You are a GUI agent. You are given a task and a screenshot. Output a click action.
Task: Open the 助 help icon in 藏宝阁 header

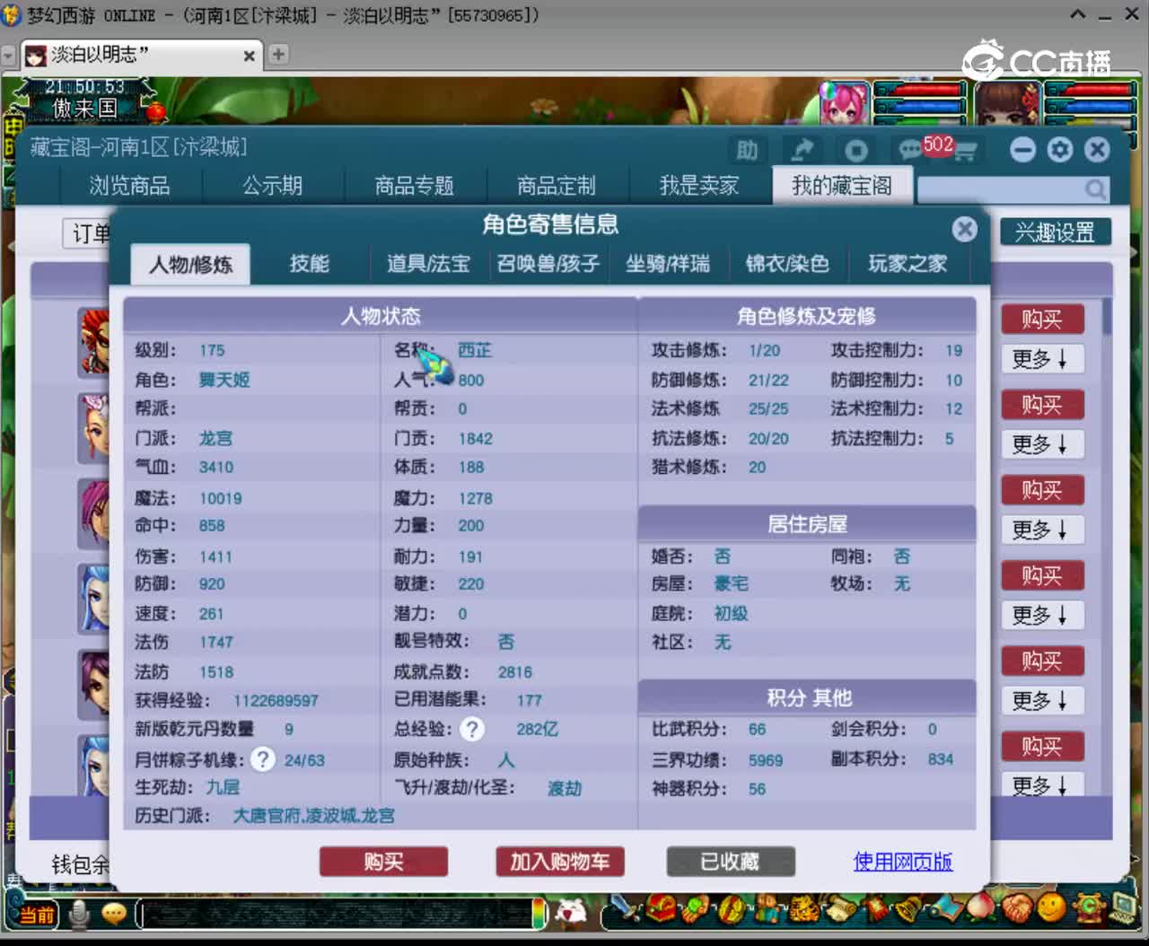click(747, 150)
